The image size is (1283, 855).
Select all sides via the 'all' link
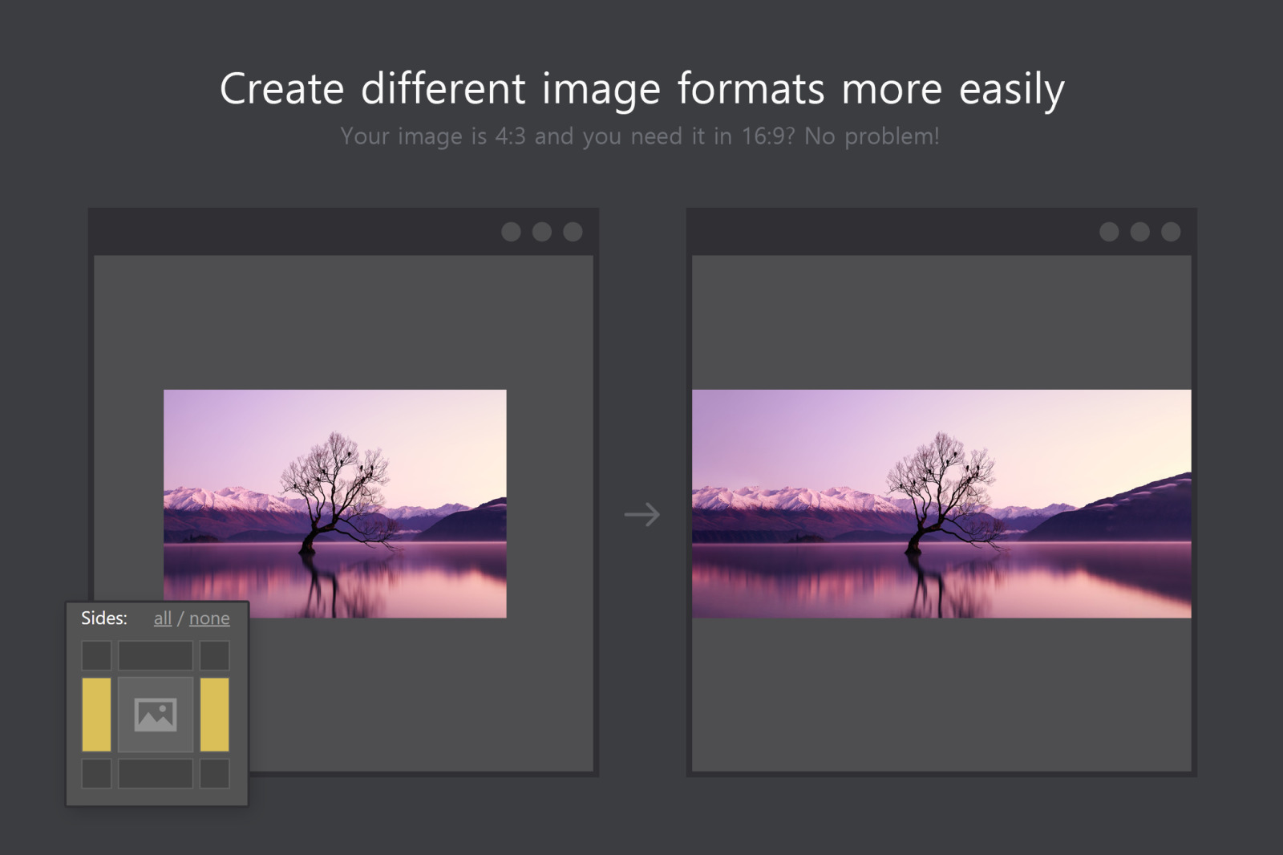click(162, 618)
